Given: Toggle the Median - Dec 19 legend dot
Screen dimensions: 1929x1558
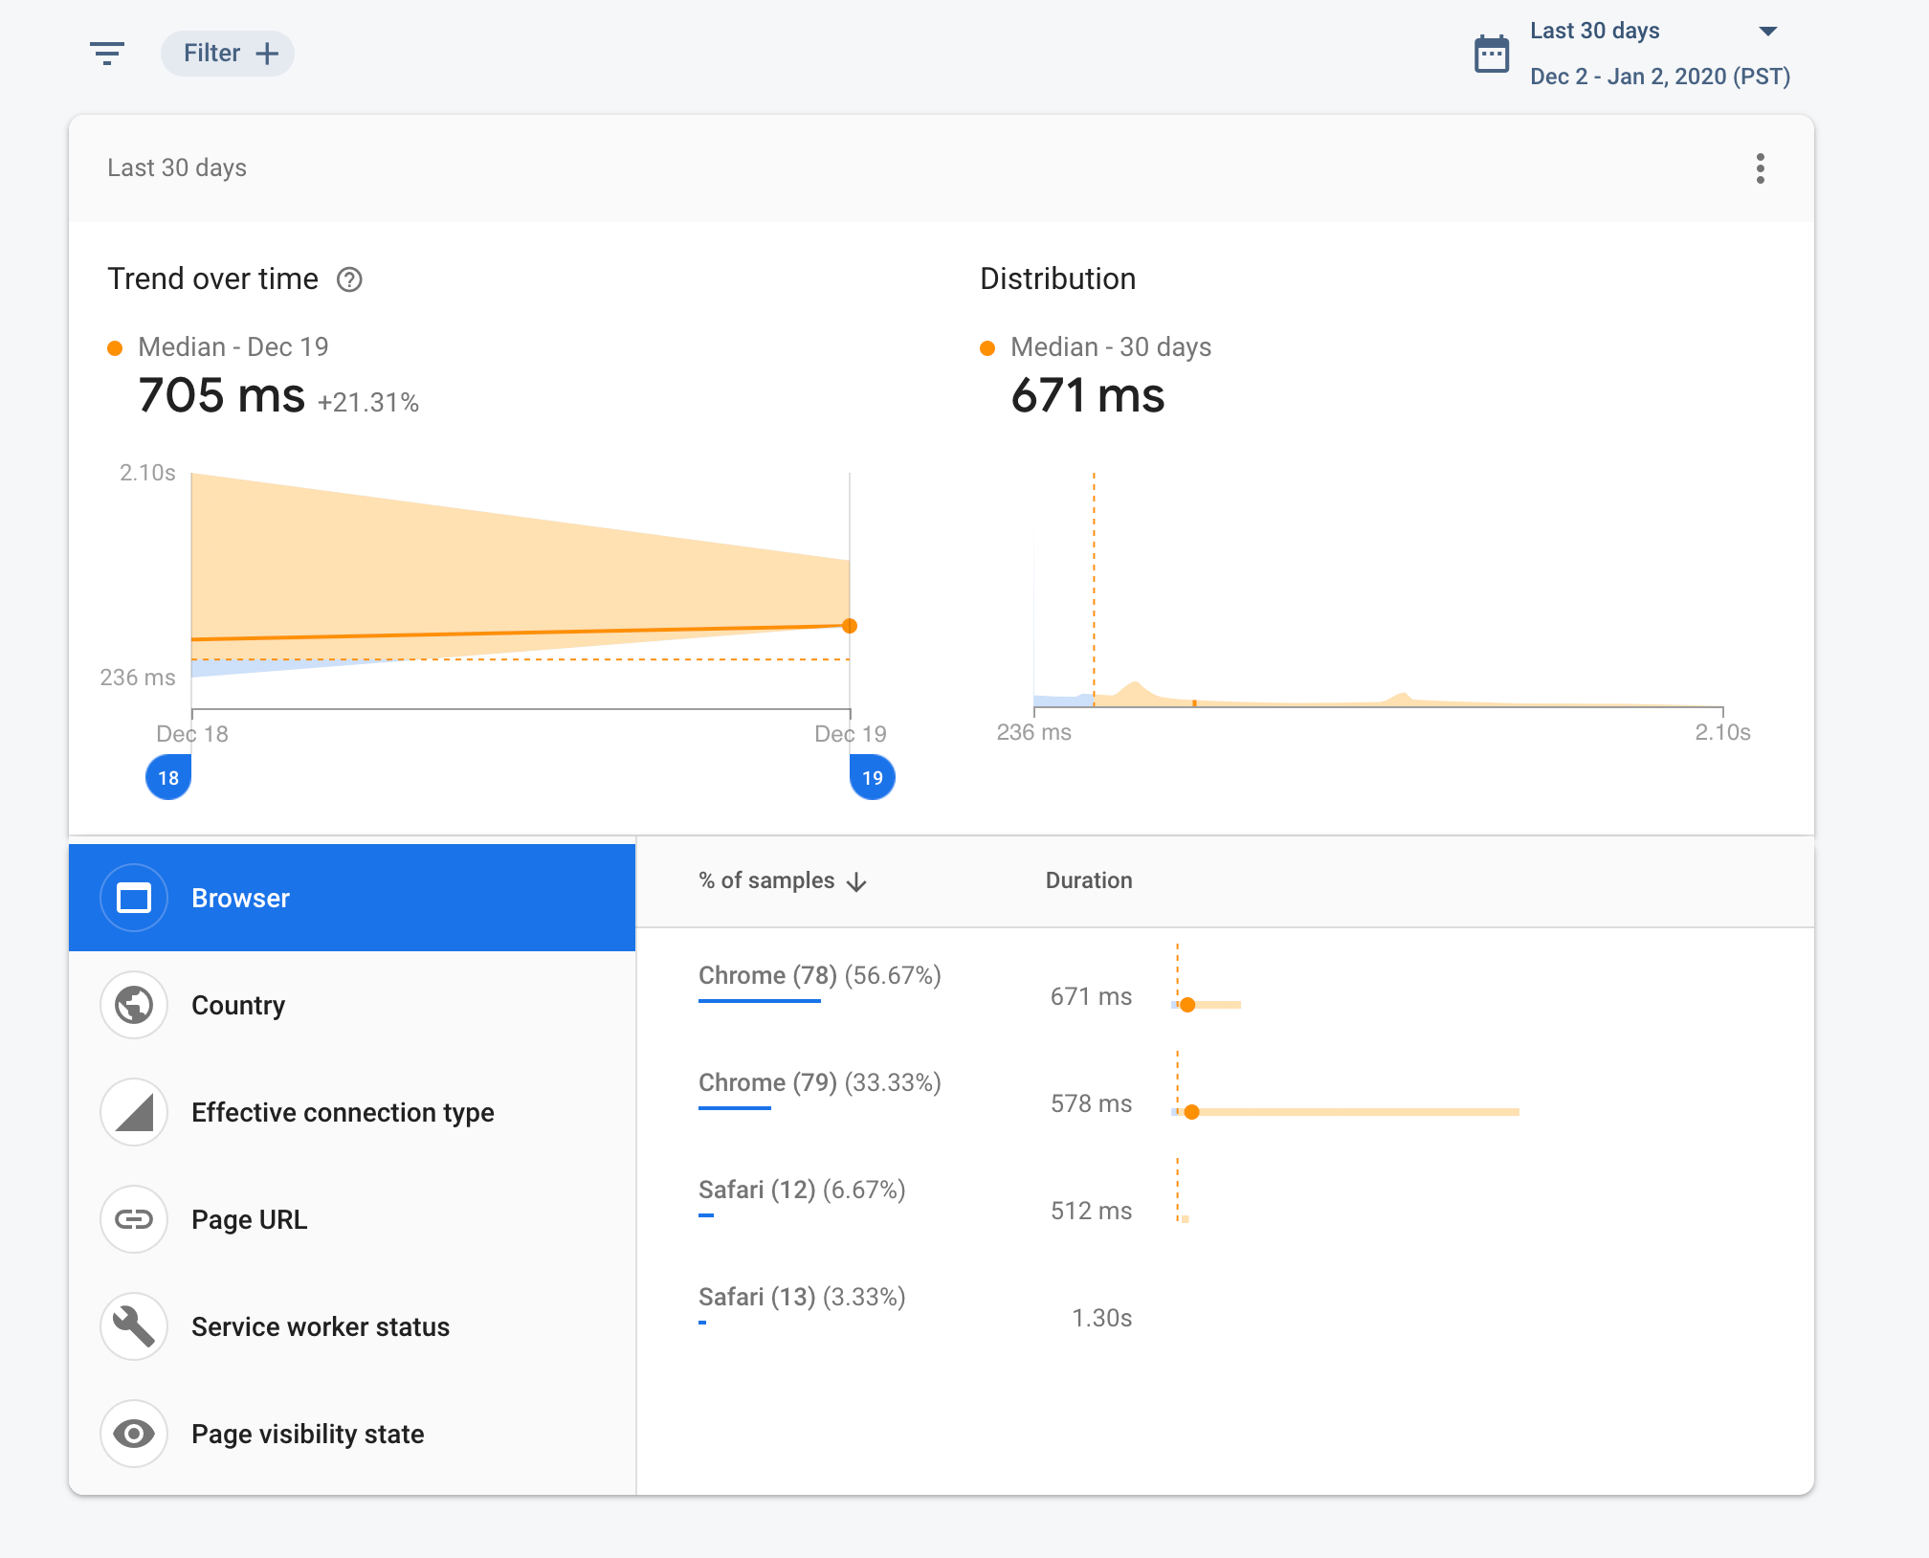Looking at the screenshot, I should pos(116,346).
